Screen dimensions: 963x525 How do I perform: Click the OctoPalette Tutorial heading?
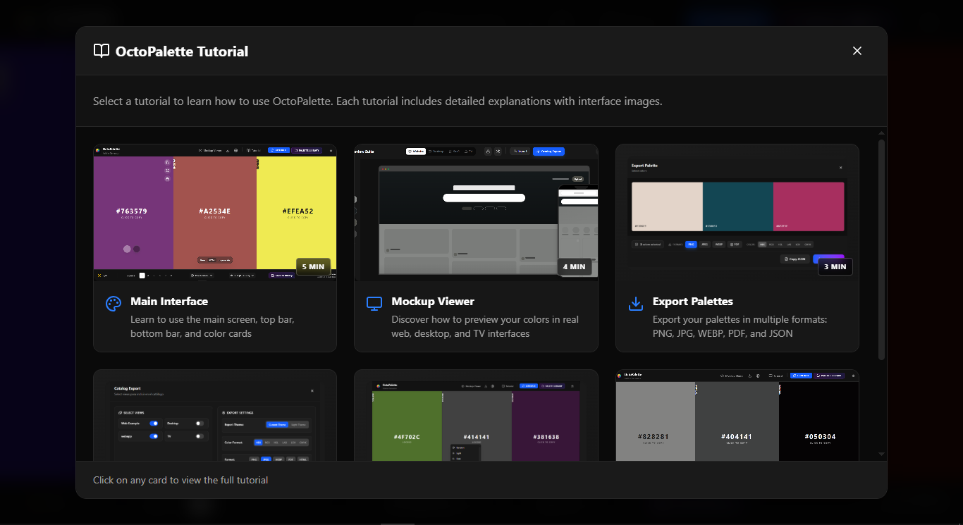[182, 51]
